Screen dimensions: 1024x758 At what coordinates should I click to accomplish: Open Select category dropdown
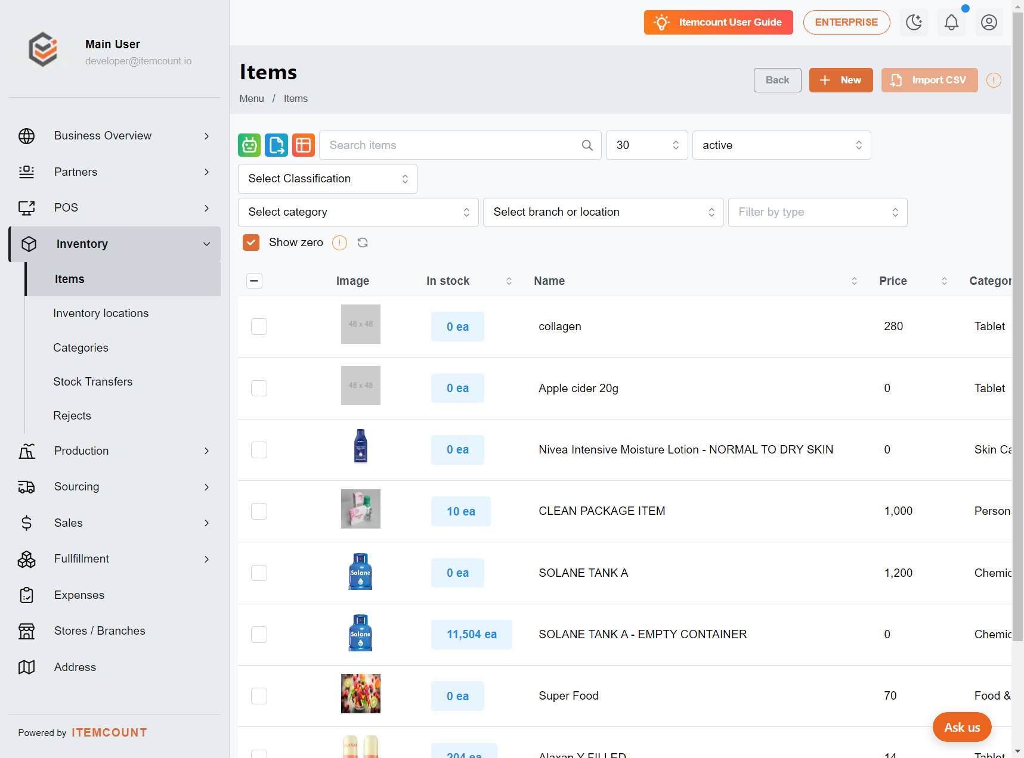pos(358,212)
